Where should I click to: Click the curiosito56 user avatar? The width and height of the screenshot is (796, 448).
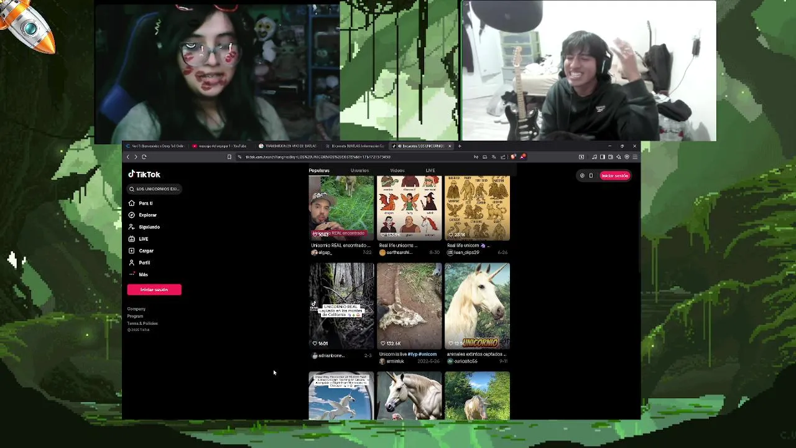pos(450,362)
